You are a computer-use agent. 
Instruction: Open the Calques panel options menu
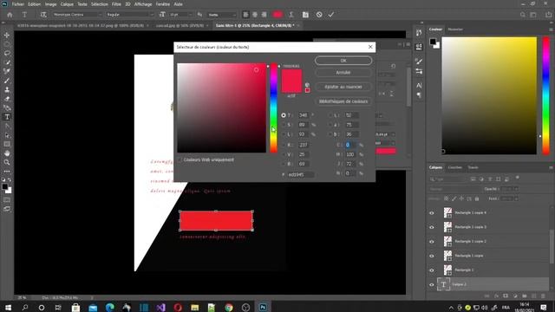click(551, 167)
